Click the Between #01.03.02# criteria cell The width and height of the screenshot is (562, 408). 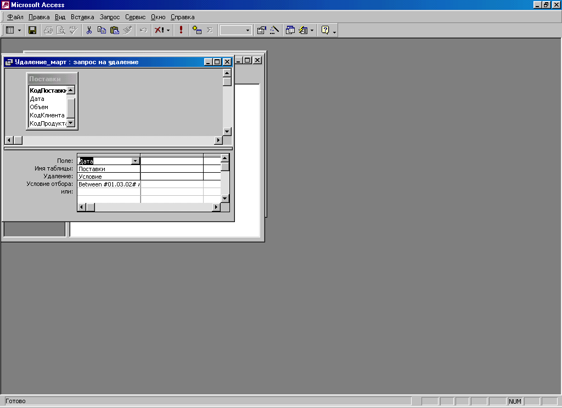tap(109, 184)
